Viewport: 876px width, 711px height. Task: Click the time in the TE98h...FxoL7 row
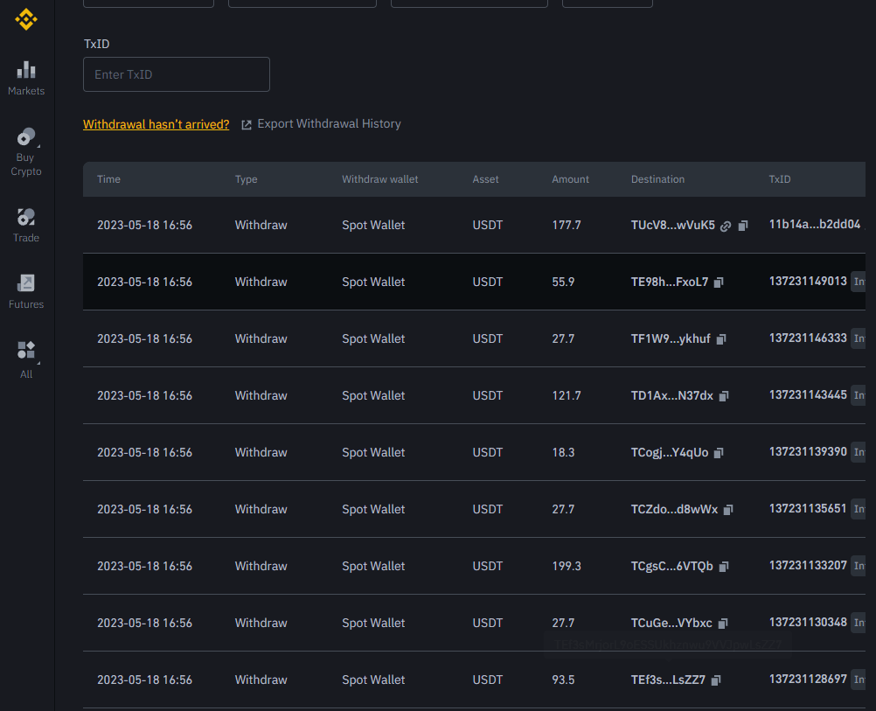[x=145, y=282]
